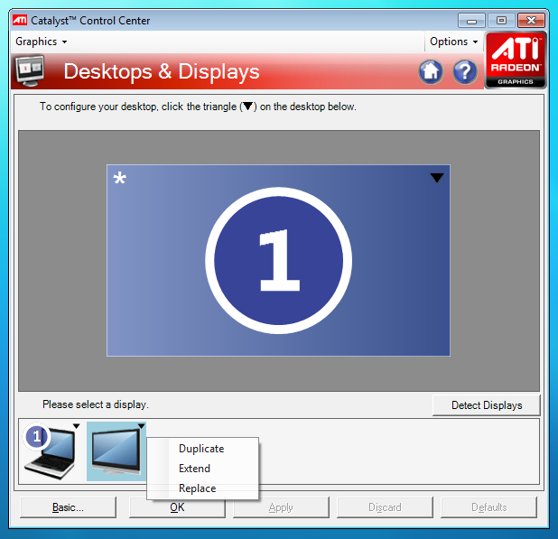Click the triangle on the monitor thumbnail

click(x=141, y=426)
